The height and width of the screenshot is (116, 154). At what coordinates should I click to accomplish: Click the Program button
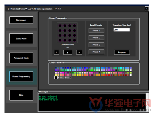tap(122, 52)
